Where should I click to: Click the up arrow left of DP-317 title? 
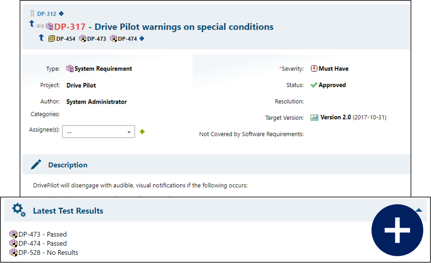tap(32, 24)
